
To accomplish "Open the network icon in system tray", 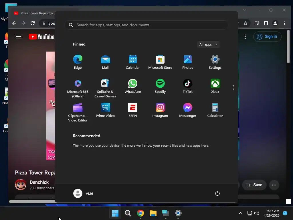I will 250,213.
